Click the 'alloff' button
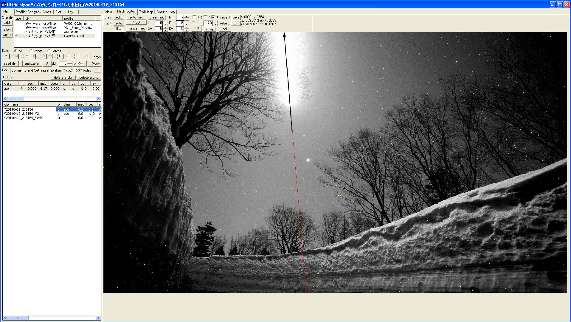 (7, 35)
